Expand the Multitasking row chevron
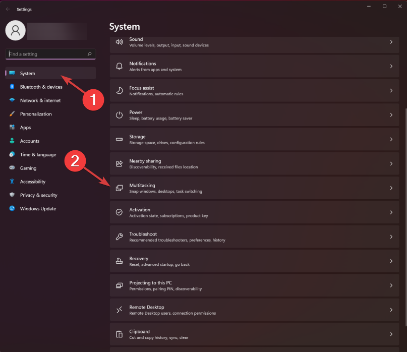 point(391,188)
